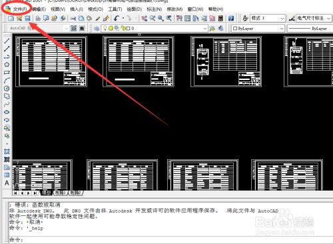333x244 pixels.
Task: Toggle layer 0 on/off lightbulb
Action: [105, 28]
